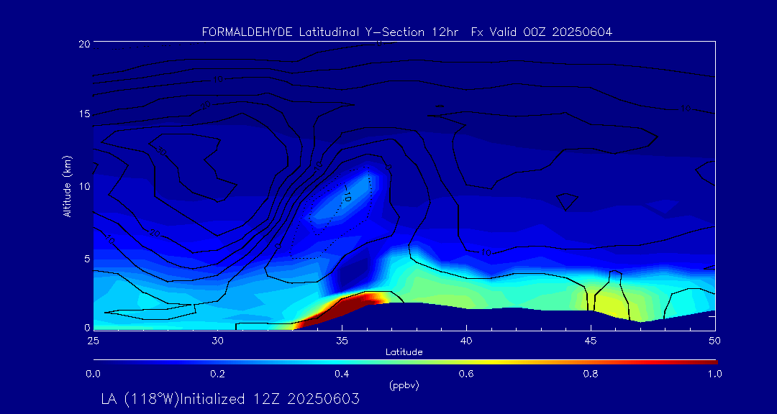Click altitude axis tick label 5

point(86,259)
